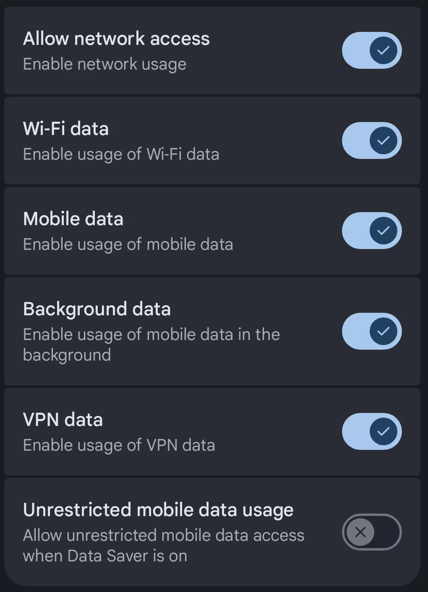Select the 'Wi-Fi data' heading
Viewport: 428px width, 592px height.
click(x=66, y=129)
